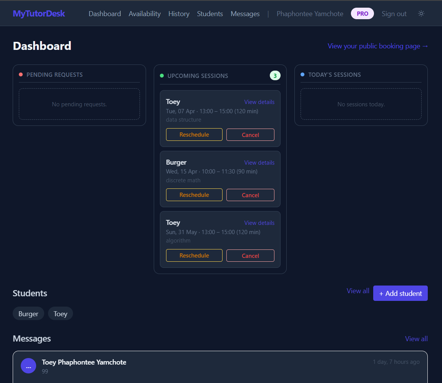
Task: Switch to the Availability tab
Action: pos(145,13)
